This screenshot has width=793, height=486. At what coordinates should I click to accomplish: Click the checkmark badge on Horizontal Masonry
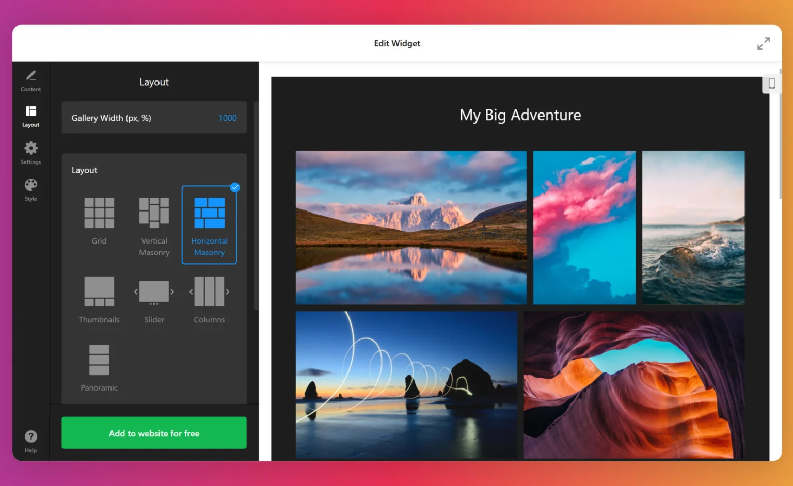(235, 187)
